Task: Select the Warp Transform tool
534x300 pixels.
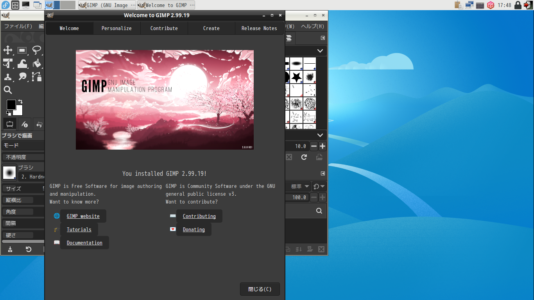Action: 22,64
